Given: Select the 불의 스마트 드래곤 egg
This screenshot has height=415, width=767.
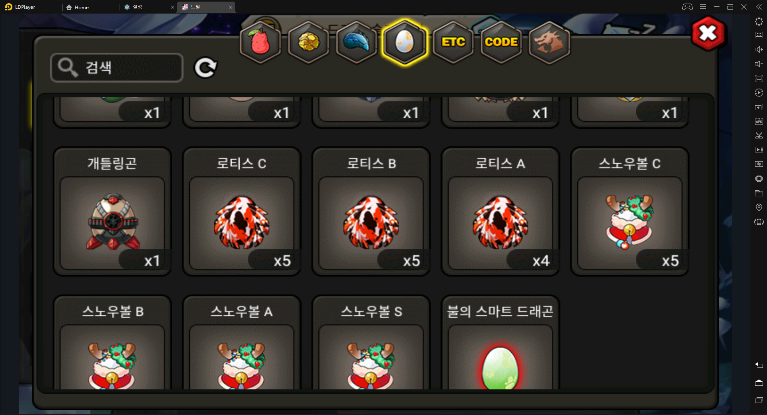Looking at the screenshot, I should pyautogui.click(x=501, y=342).
